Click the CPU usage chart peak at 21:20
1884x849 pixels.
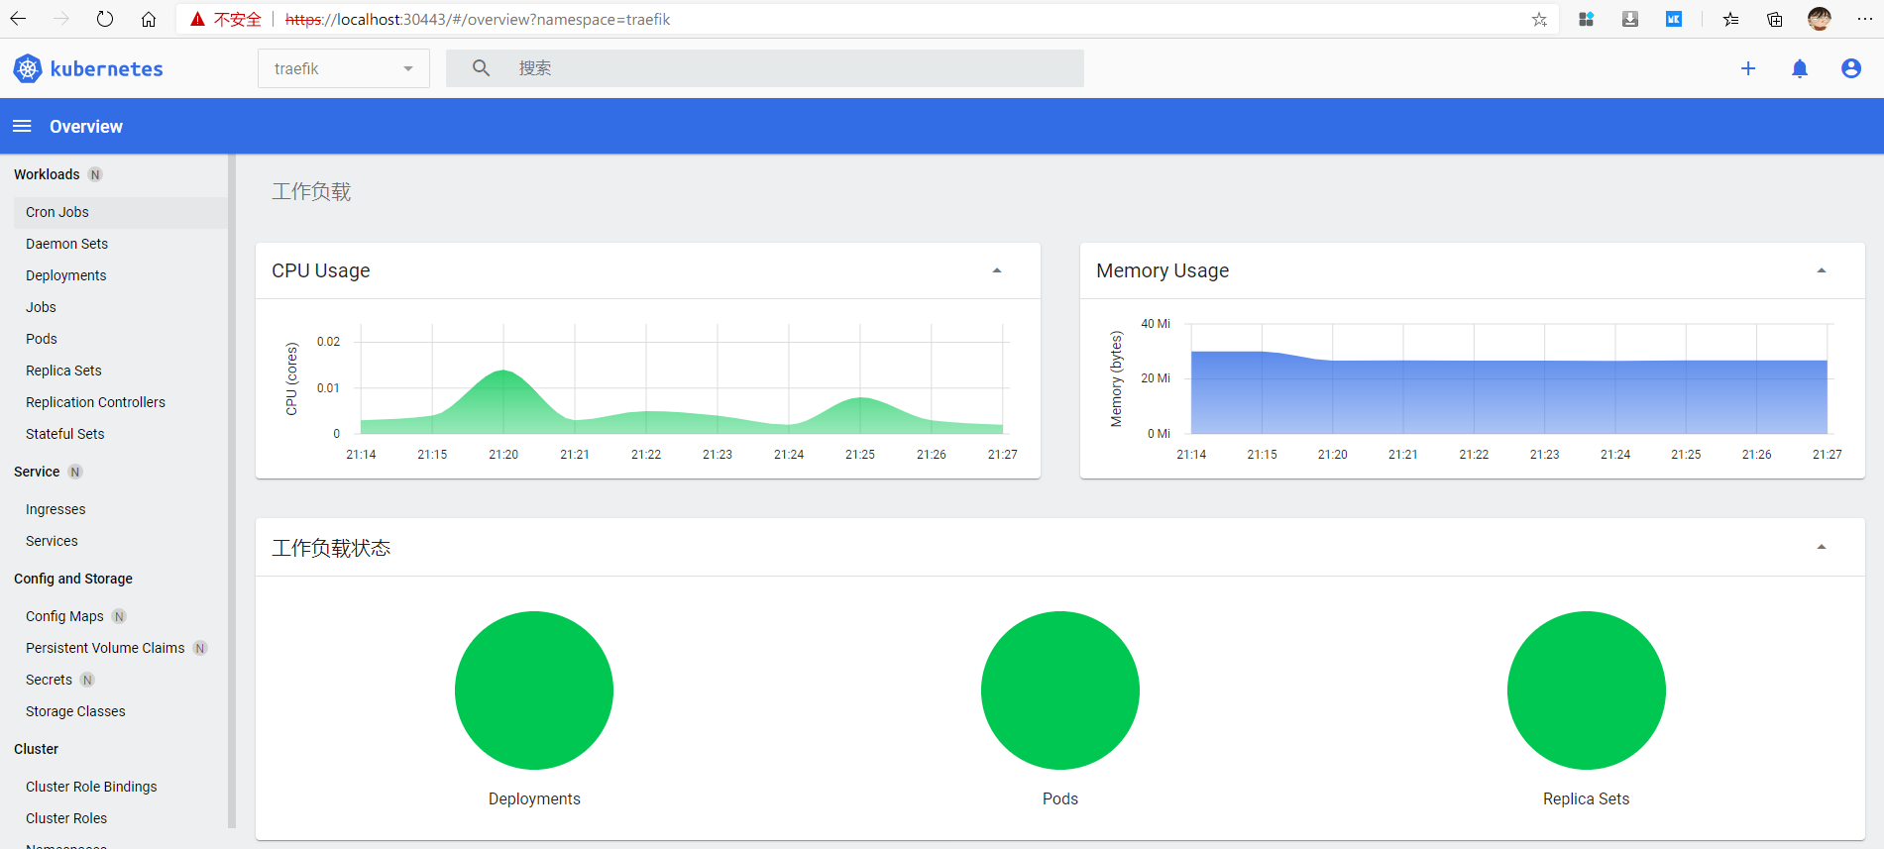(503, 371)
